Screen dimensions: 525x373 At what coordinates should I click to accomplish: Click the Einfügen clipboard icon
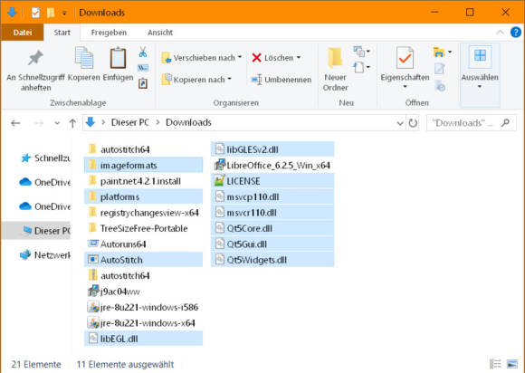pyautogui.click(x=118, y=58)
